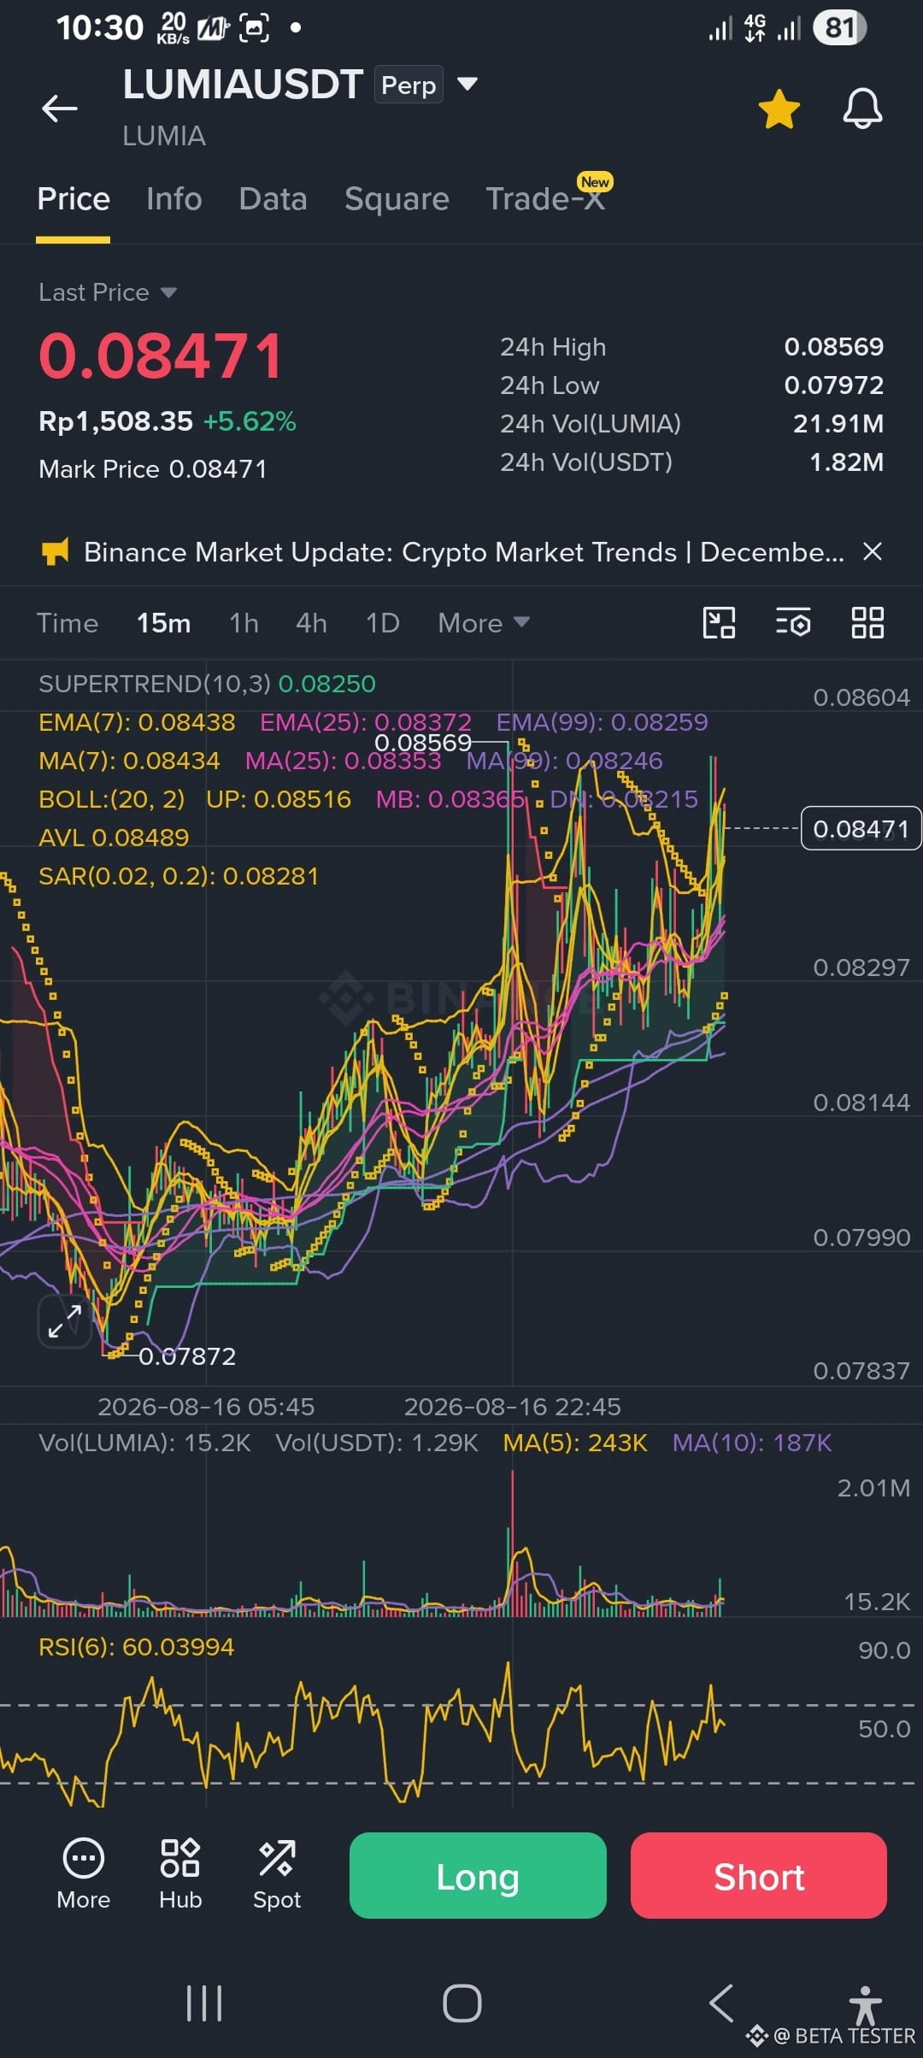The width and height of the screenshot is (923, 2058).
Task: Tap the chart low marker 0.07872
Action: (x=186, y=1355)
